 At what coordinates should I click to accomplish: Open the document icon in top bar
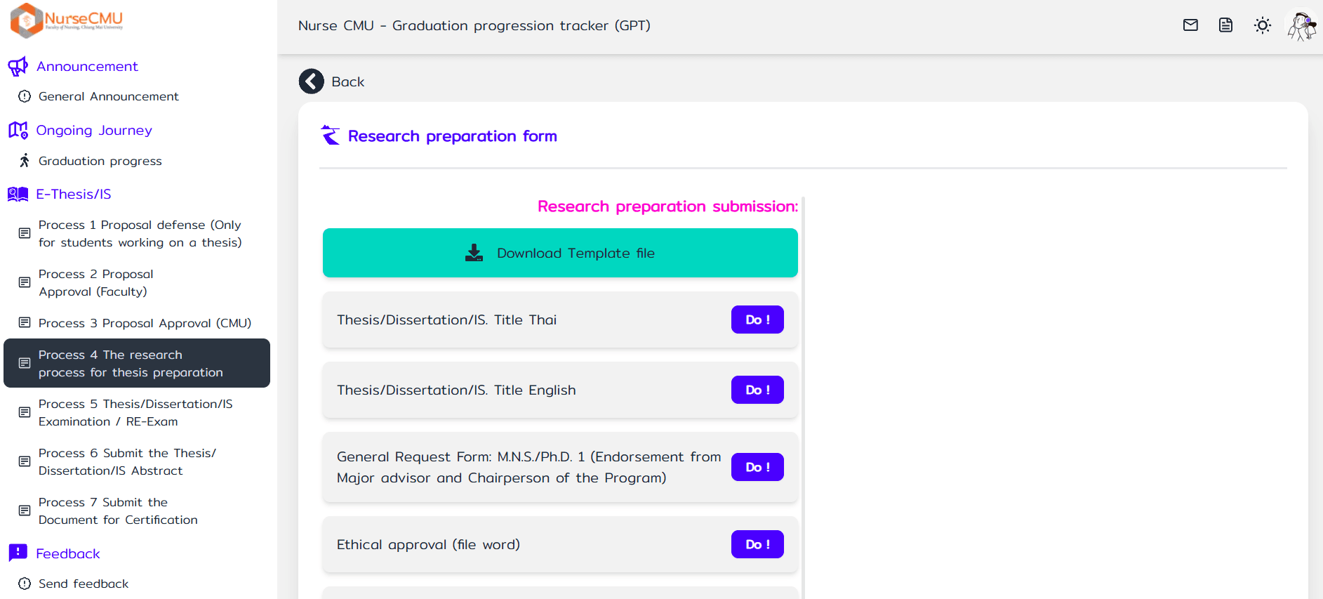1225,25
